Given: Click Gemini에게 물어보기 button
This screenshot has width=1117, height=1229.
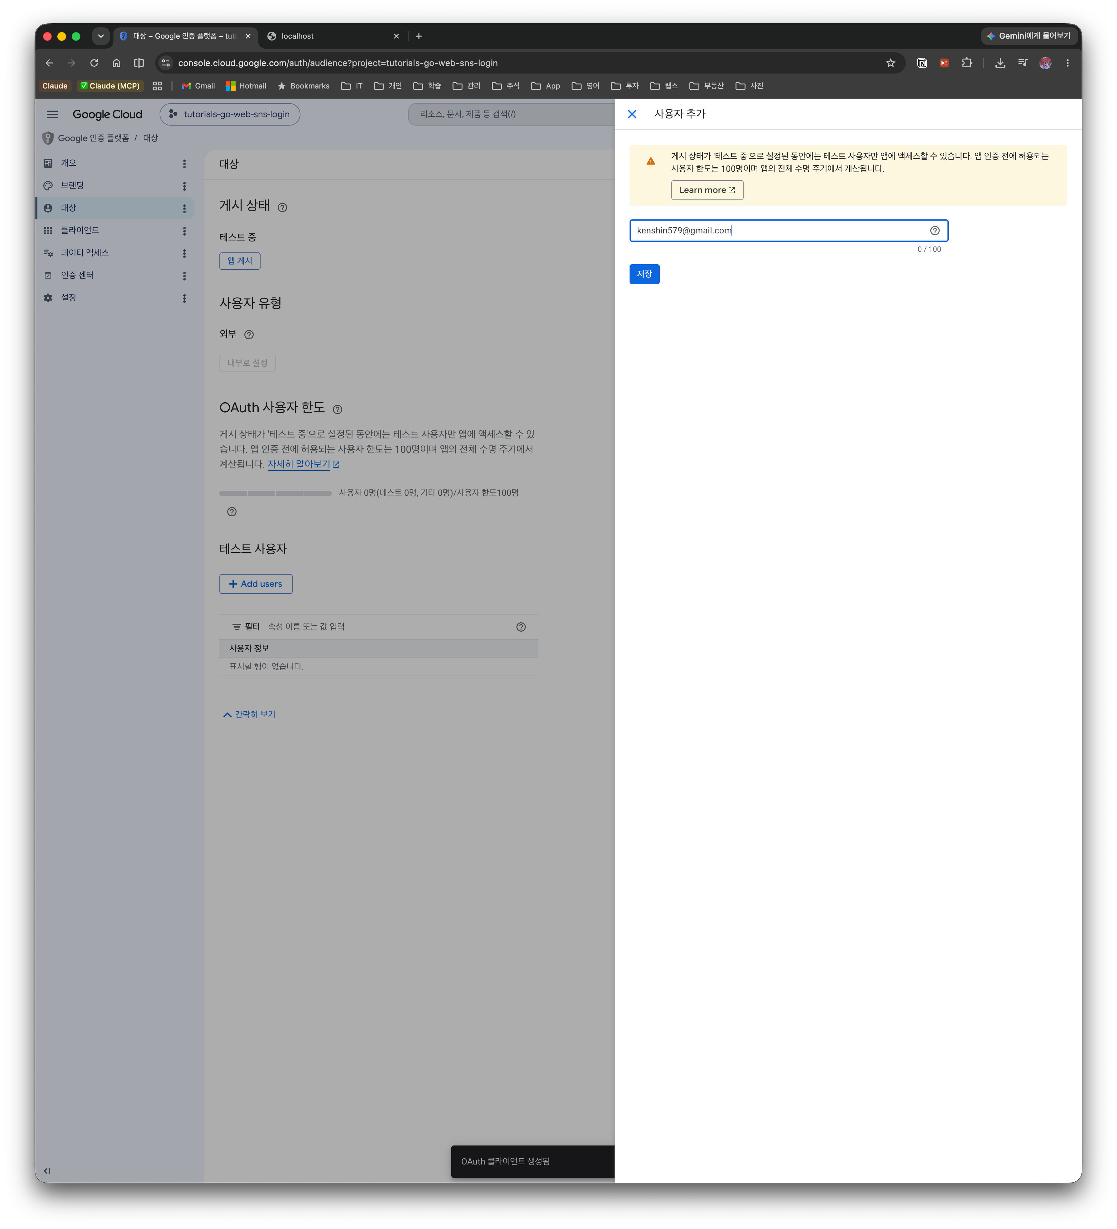Looking at the screenshot, I should (1028, 36).
